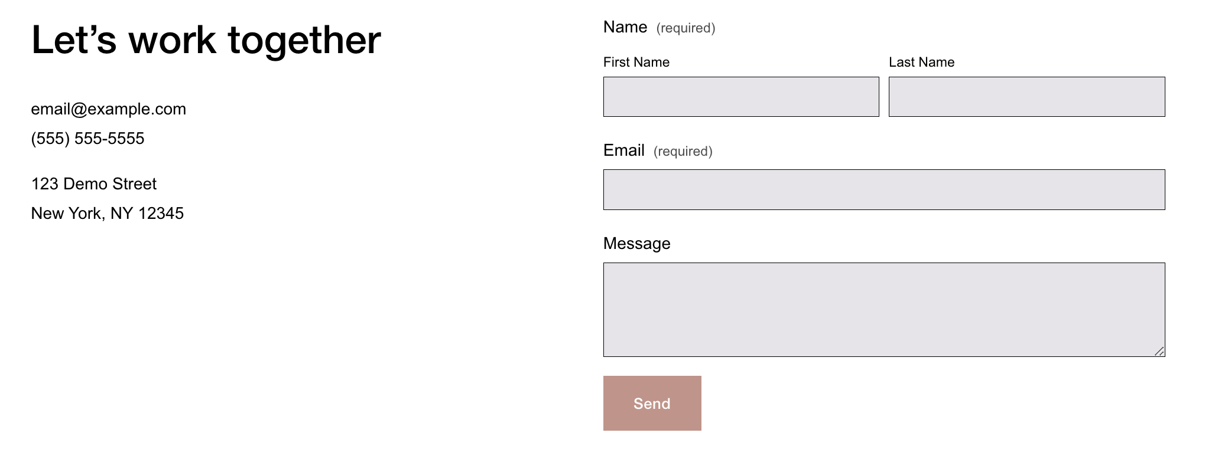Click the 'Last Name' label

(921, 63)
